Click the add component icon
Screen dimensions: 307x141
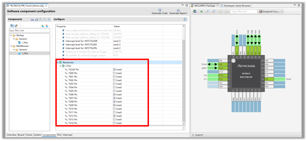pyautogui.click(x=43, y=26)
